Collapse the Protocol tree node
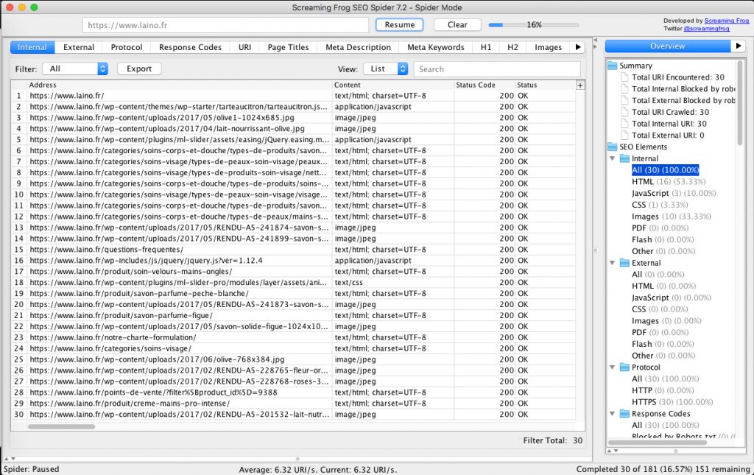Viewport: 754px width, 475px height. click(612, 367)
